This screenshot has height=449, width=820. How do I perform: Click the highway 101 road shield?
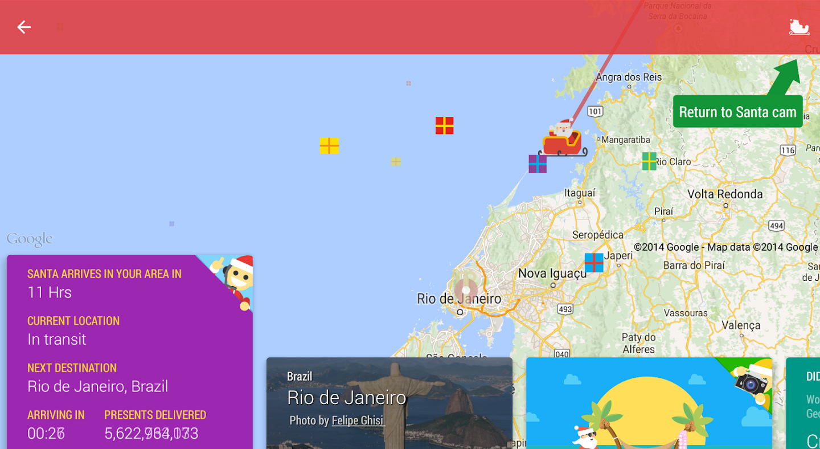(x=595, y=111)
